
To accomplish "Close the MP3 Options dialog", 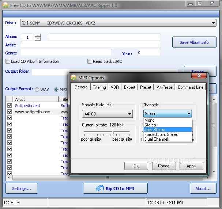I will [199, 76].
